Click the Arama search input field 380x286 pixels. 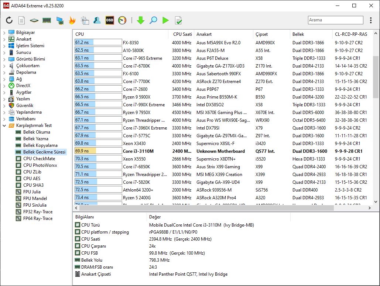(x=335, y=20)
